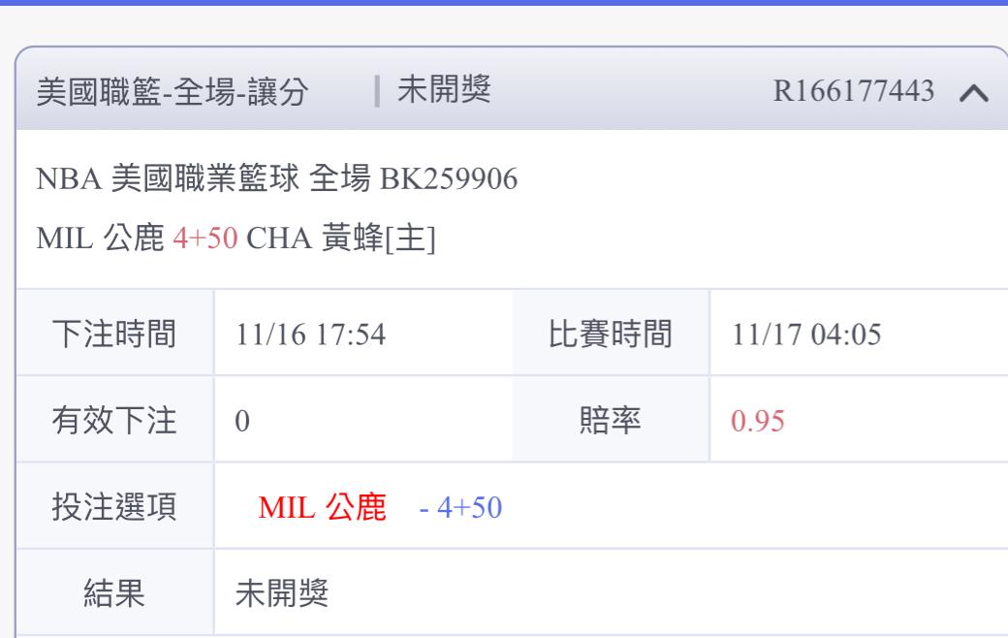This screenshot has width=1008, height=638.
Task: Click the valid bet amount 0
Action: coord(242,421)
